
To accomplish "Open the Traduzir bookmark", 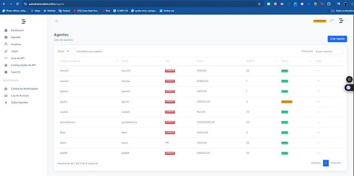I will (x=65, y=11).
